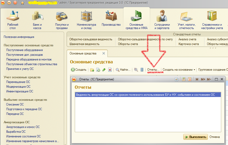The height and width of the screenshot is (145, 228).
Task: Click the M- memory button
Action: [209, 79]
